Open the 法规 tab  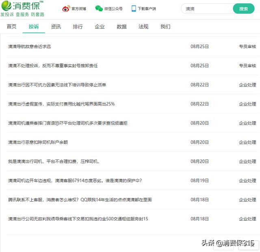(x=143, y=26)
